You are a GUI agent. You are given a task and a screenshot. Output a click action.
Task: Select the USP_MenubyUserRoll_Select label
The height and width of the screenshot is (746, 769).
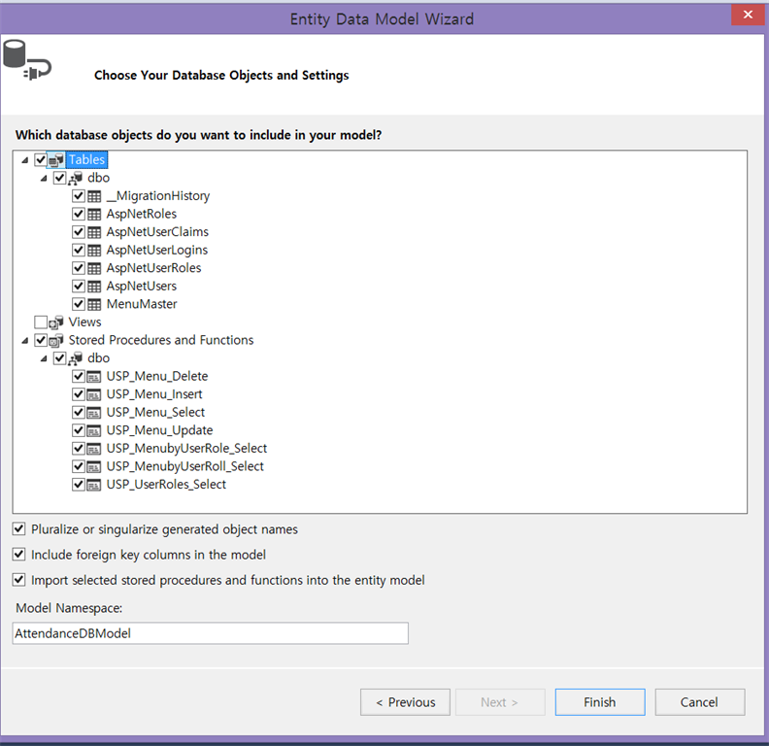tap(184, 467)
